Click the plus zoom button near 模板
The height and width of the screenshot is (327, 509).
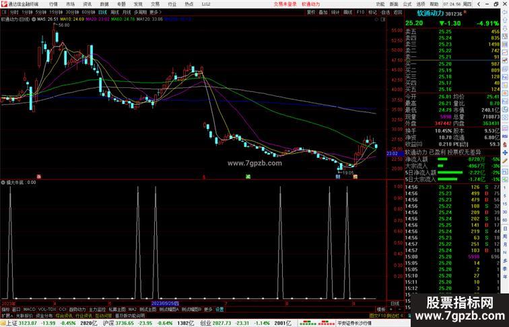tap(391, 310)
